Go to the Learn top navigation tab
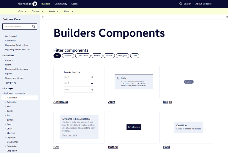The height and width of the screenshot is (153, 228). tap(75, 4)
